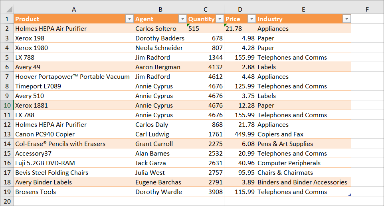Select cell Xerox 1881

tap(74, 105)
